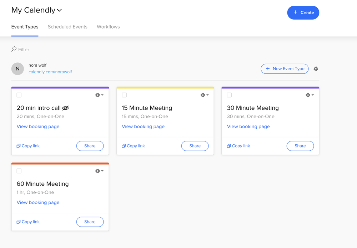
Task: Click the copy icon on 60 Minute Meeting card
Action: [19, 222]
